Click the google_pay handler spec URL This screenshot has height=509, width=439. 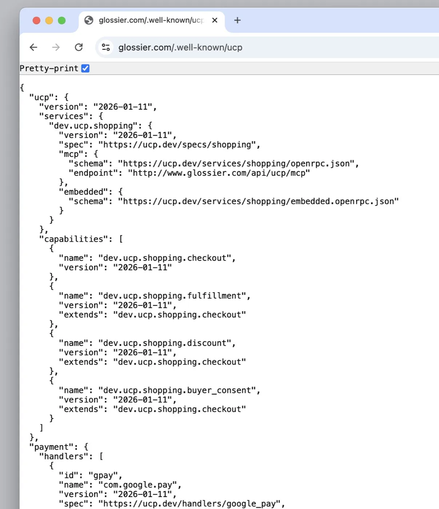point(189,504)
